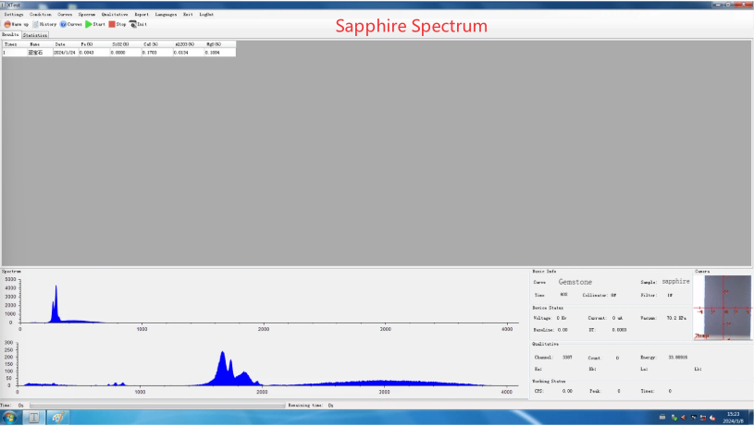Image resolution: width=754 pixels, height=426 pixels.
Task: Open the Windows Start orb
Action: [10, 418]
